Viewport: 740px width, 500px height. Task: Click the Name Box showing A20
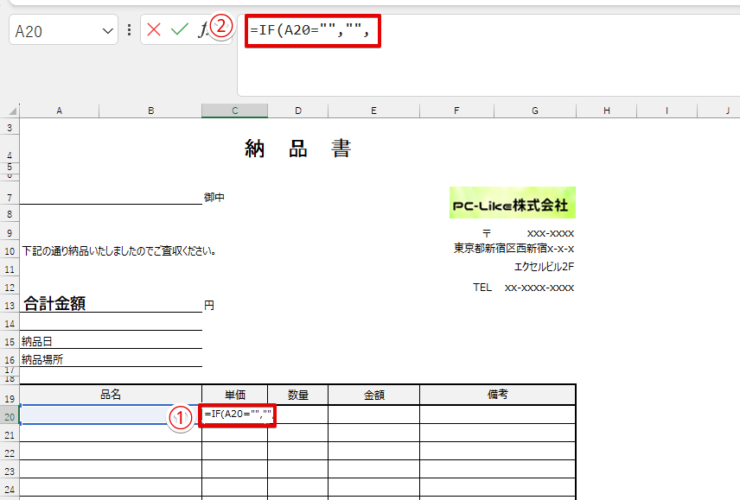point(63,29)
